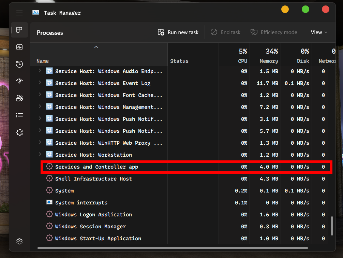Click the System process icon
Viewport: 343px width, 258px height.
click(x=49, y=190)
